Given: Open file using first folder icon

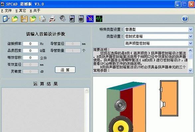Looking at the screenshot, I should [x=15, y=19].
